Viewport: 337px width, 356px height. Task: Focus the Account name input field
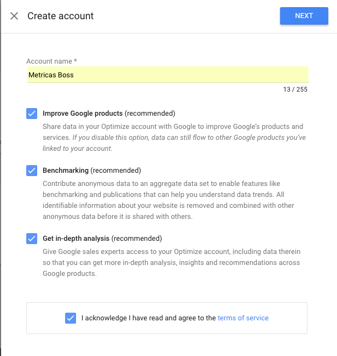click(167, 75)
